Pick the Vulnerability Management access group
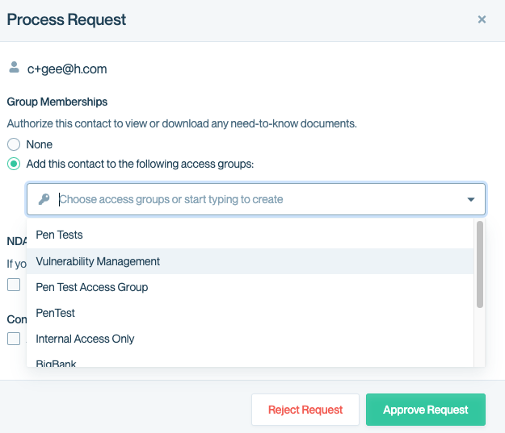Viewport: 505px width, 433px height. point(98,261)
